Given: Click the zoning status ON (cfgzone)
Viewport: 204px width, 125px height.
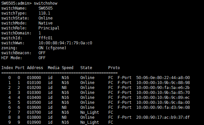Looking at the screenshot, I should (x=52, y=48).
